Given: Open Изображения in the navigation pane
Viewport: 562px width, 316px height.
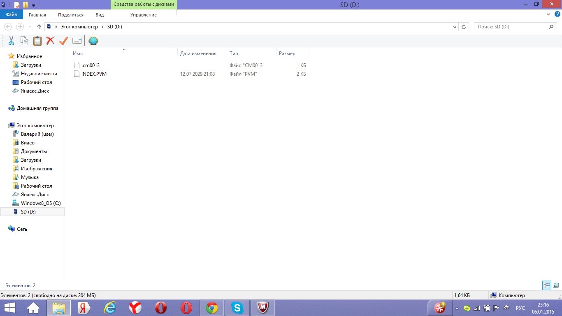Looking at the screenshot, I should point(37,169).
